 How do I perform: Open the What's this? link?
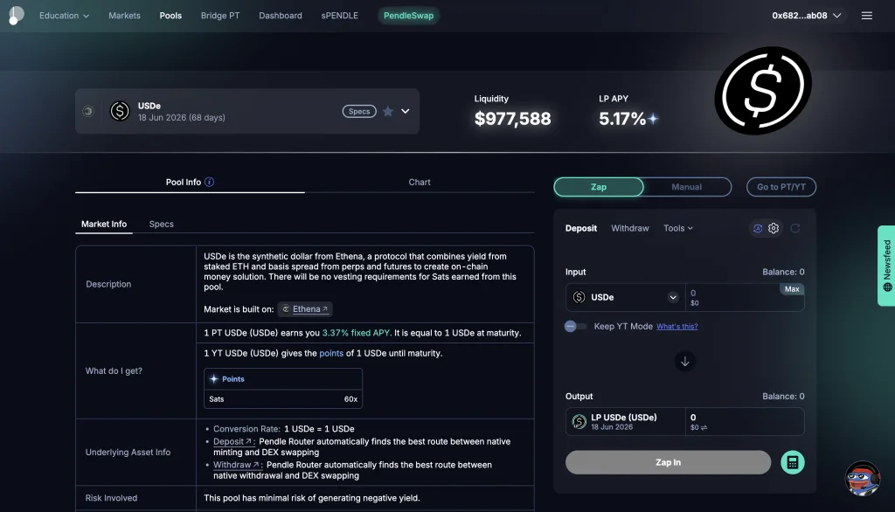677,327
